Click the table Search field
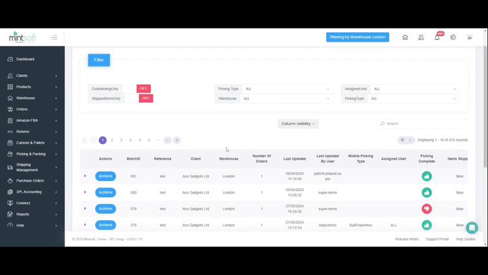This screenshot has width=488, height=275. pyautogui.click(x=422, y=124)
